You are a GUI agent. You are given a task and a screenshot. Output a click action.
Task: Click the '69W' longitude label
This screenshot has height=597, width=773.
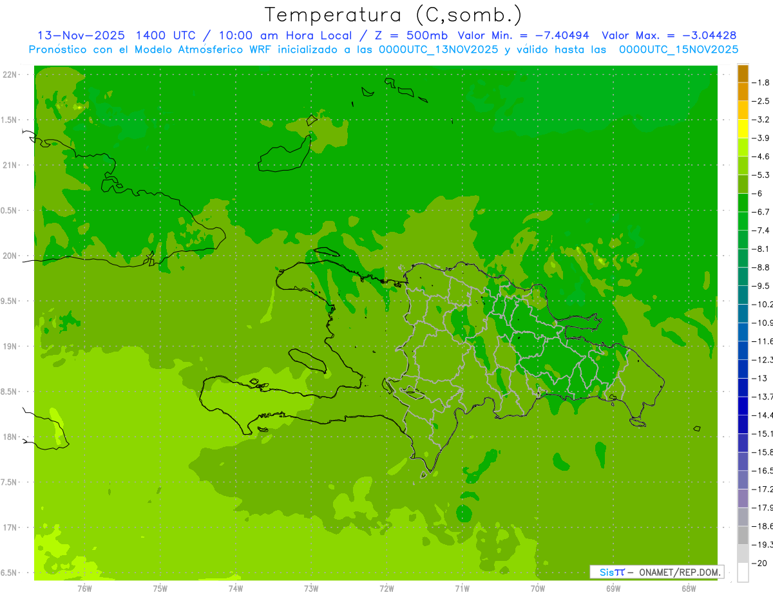pos(613,588)
